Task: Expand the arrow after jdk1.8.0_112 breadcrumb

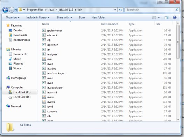Action: (76, 10)
